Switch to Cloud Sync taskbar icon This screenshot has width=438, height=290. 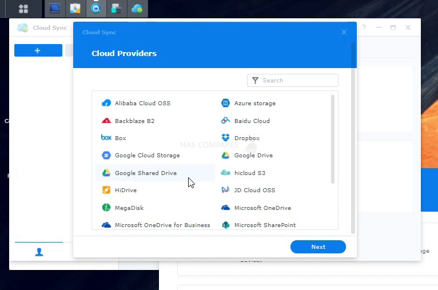(x=137, y=9)
